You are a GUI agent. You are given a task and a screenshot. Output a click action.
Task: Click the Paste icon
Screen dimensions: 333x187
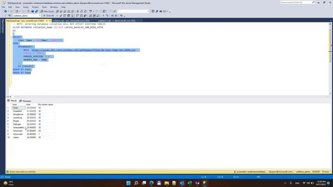click(x=85, y=11)
